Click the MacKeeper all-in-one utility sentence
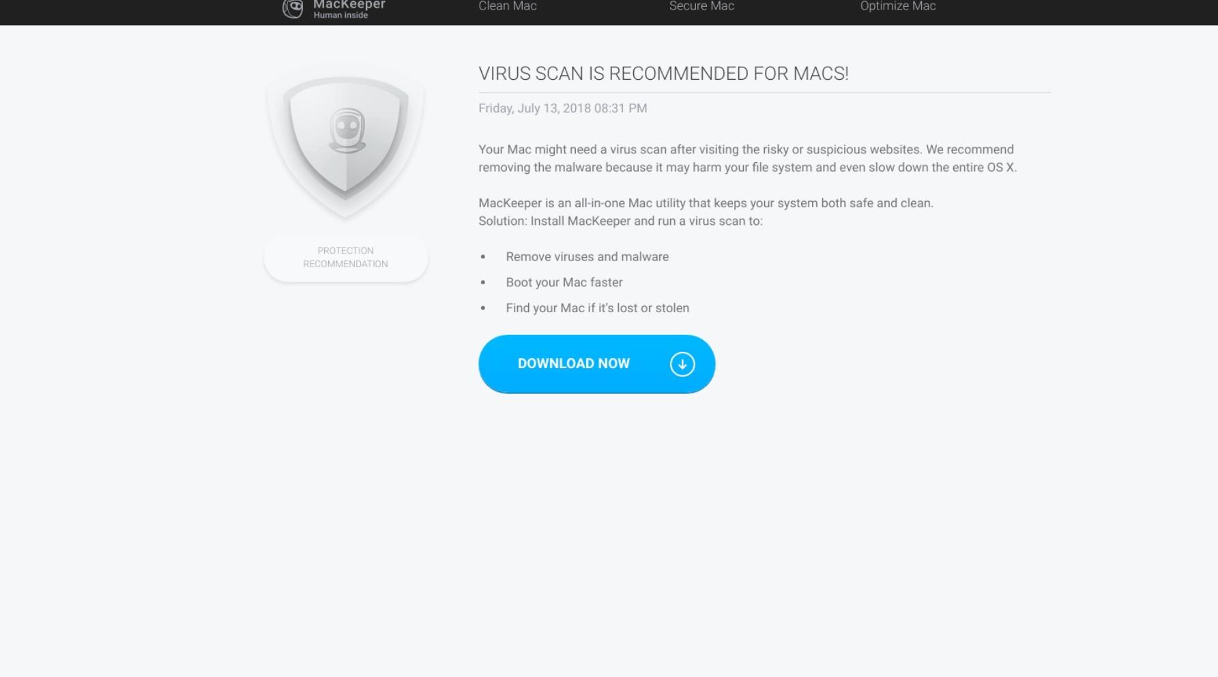 (x=706, y=203)
